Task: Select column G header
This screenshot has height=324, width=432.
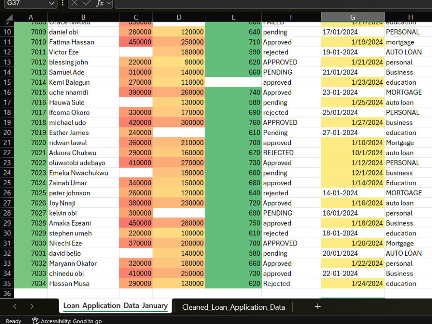Action: (x=353, y=17)
